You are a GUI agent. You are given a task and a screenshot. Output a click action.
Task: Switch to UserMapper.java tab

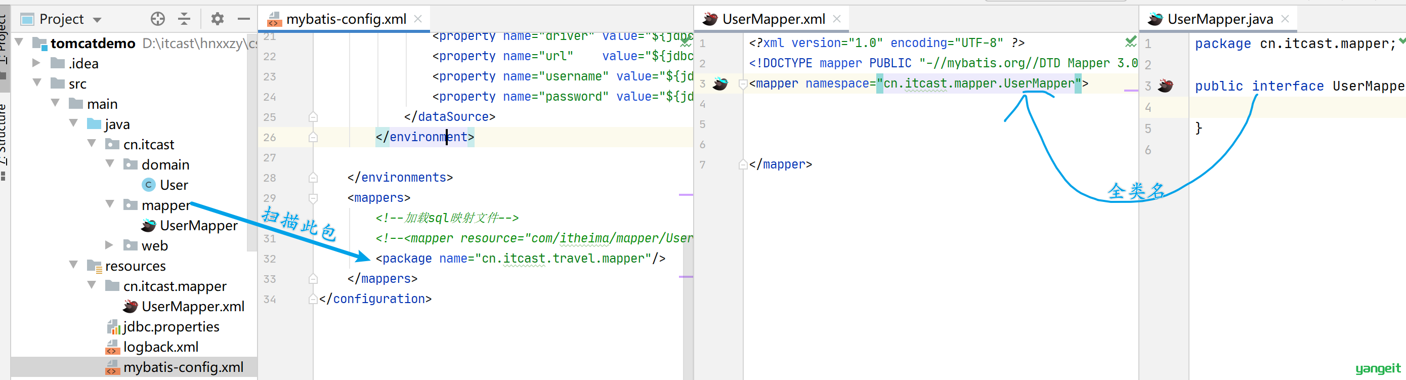click(x=1220, y=19)
